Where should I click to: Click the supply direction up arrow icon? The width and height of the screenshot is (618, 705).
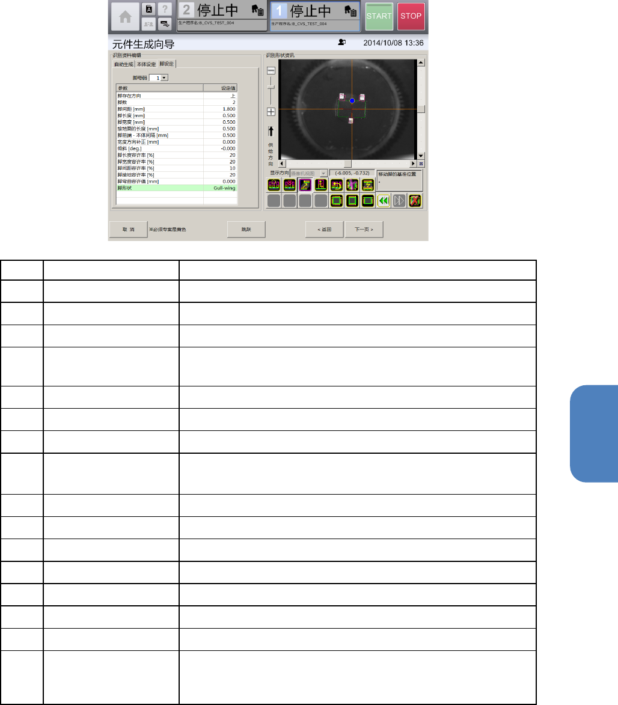pyautogui.click(x=271, y=131)
